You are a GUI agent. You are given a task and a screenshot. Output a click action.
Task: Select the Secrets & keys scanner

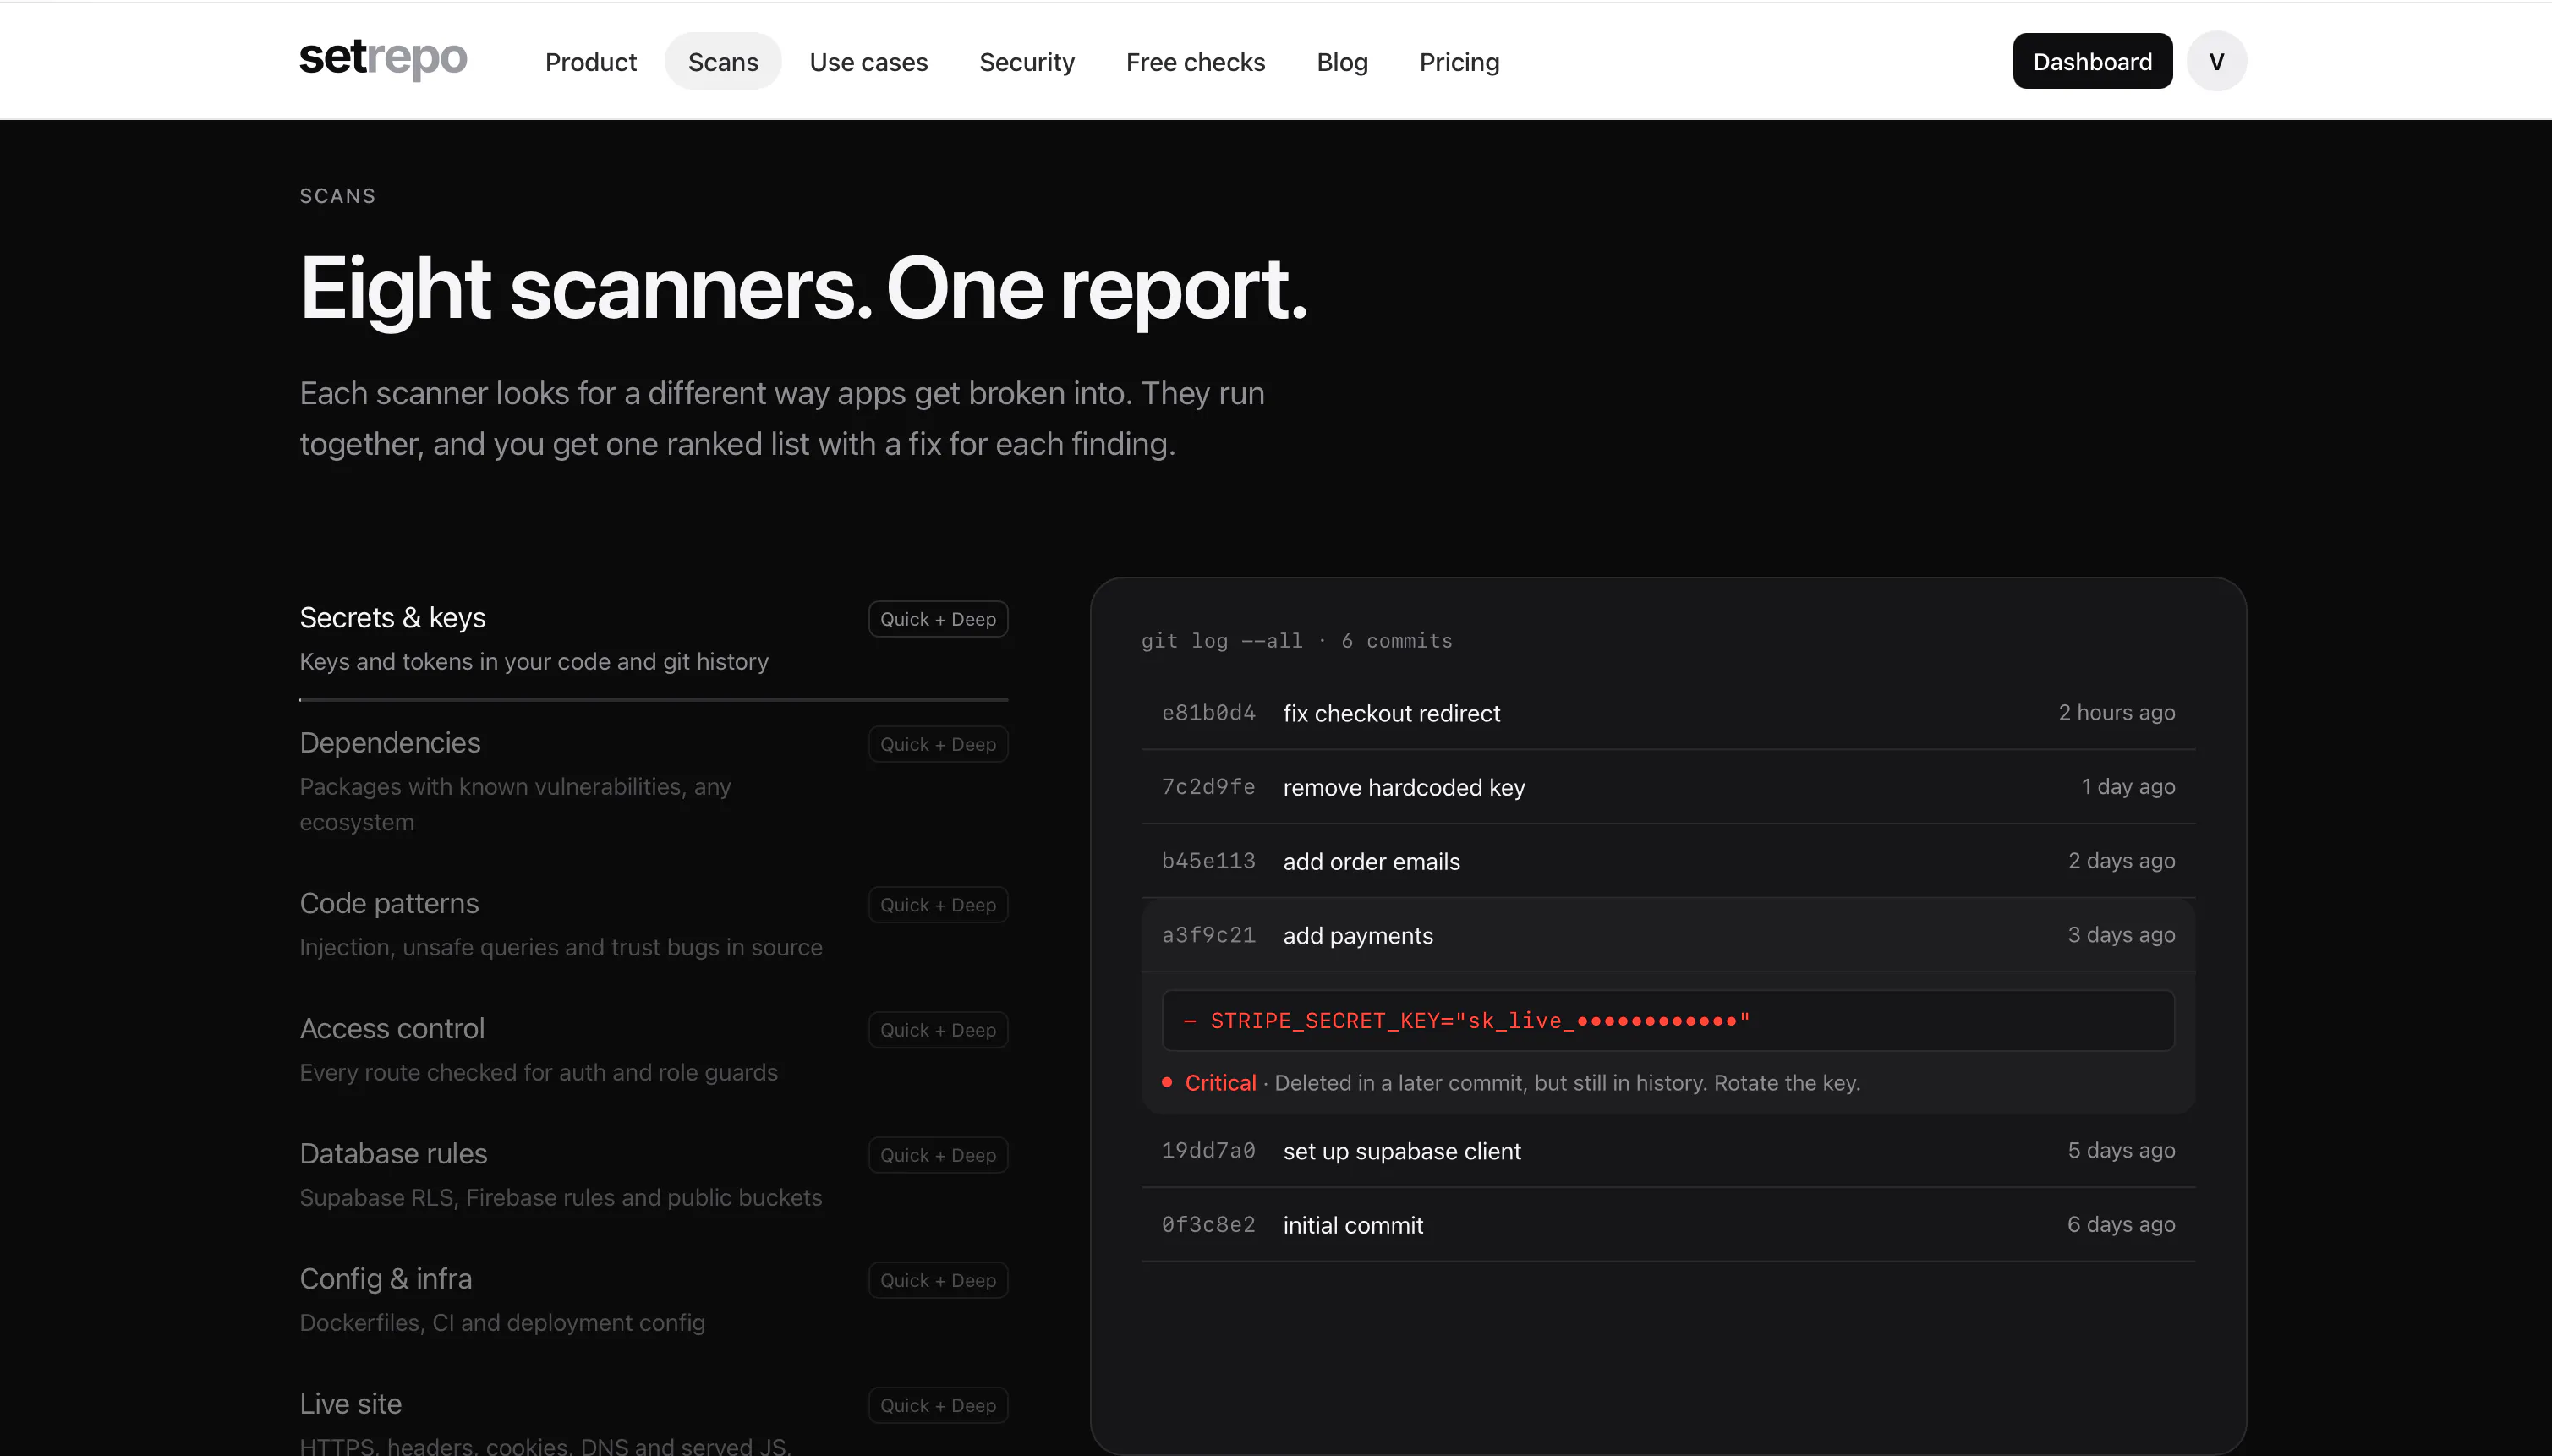pos(653,639)
